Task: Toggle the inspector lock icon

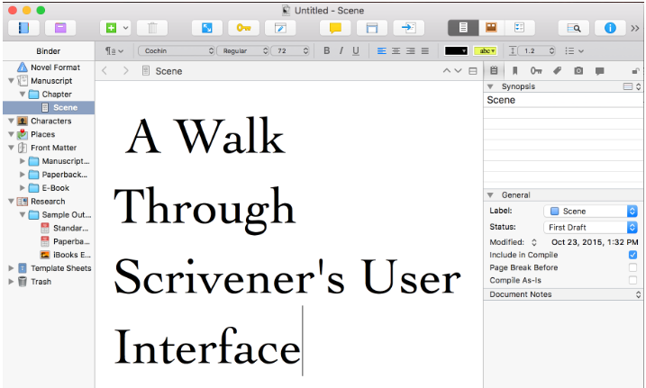Action: (x=636, y=71)
